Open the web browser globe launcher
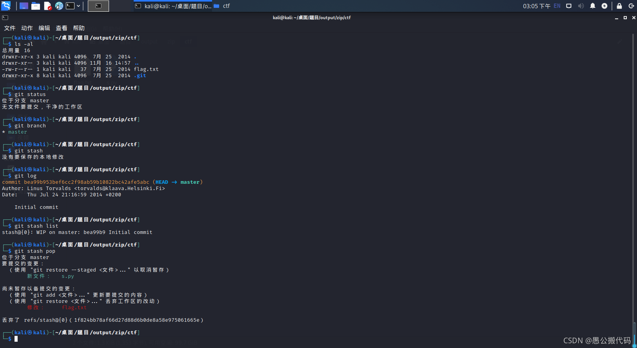The height and width of the screenshot is (348, 637). [x=59, y=6]
